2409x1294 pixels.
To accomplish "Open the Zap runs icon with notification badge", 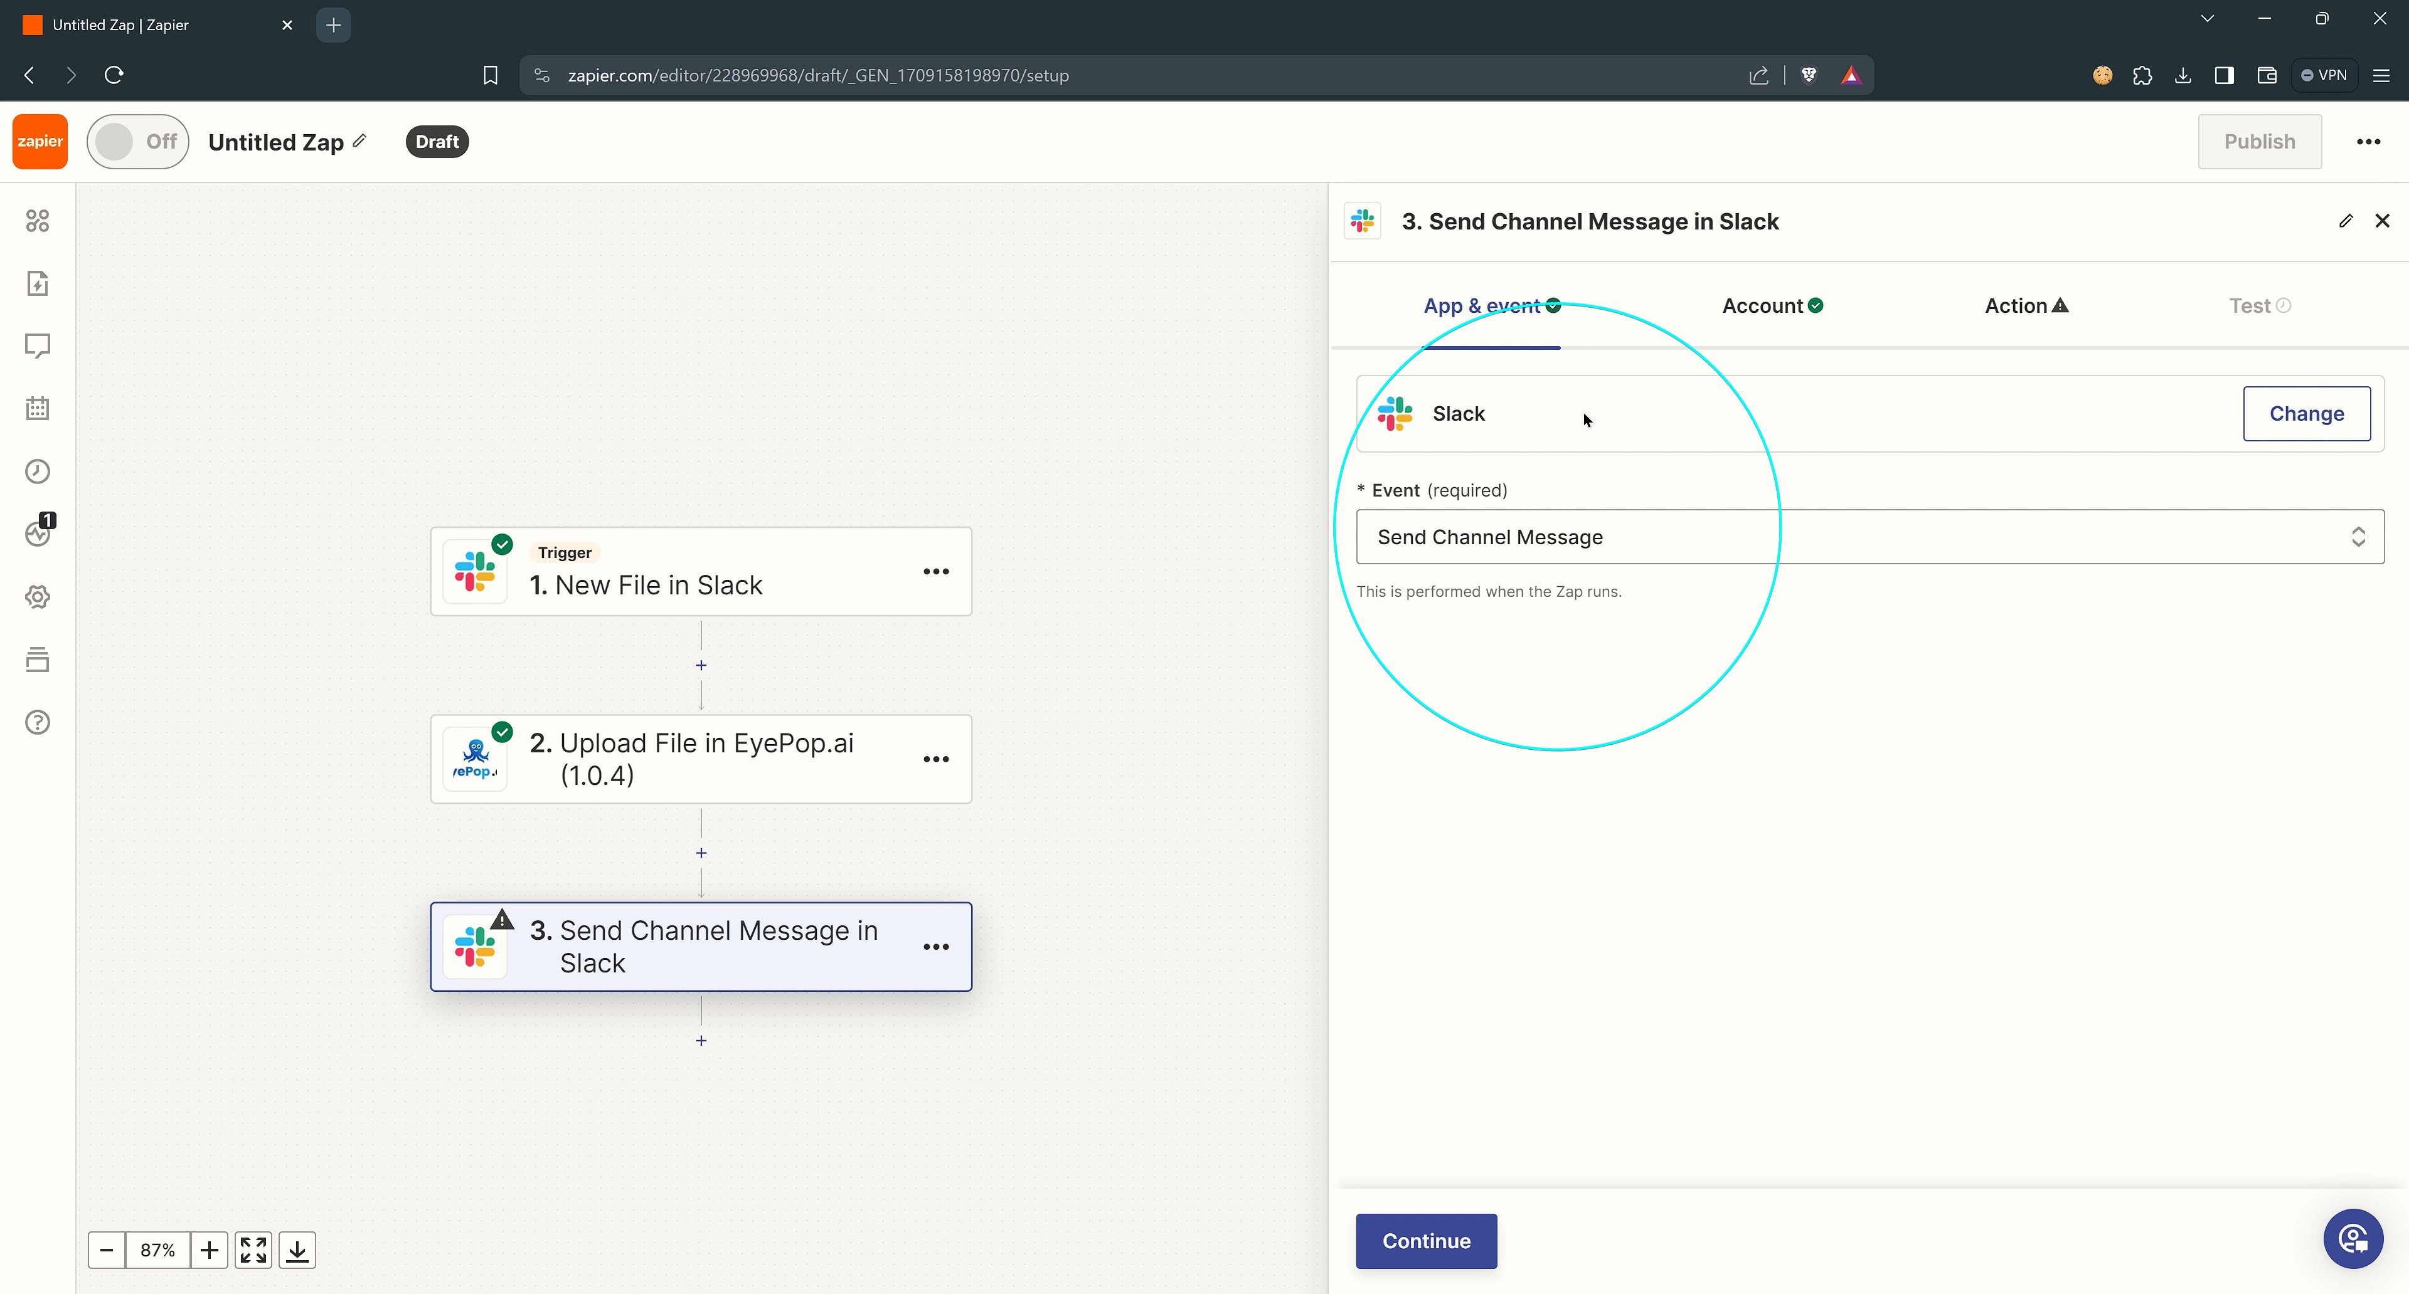I will [x=38, y=534].
